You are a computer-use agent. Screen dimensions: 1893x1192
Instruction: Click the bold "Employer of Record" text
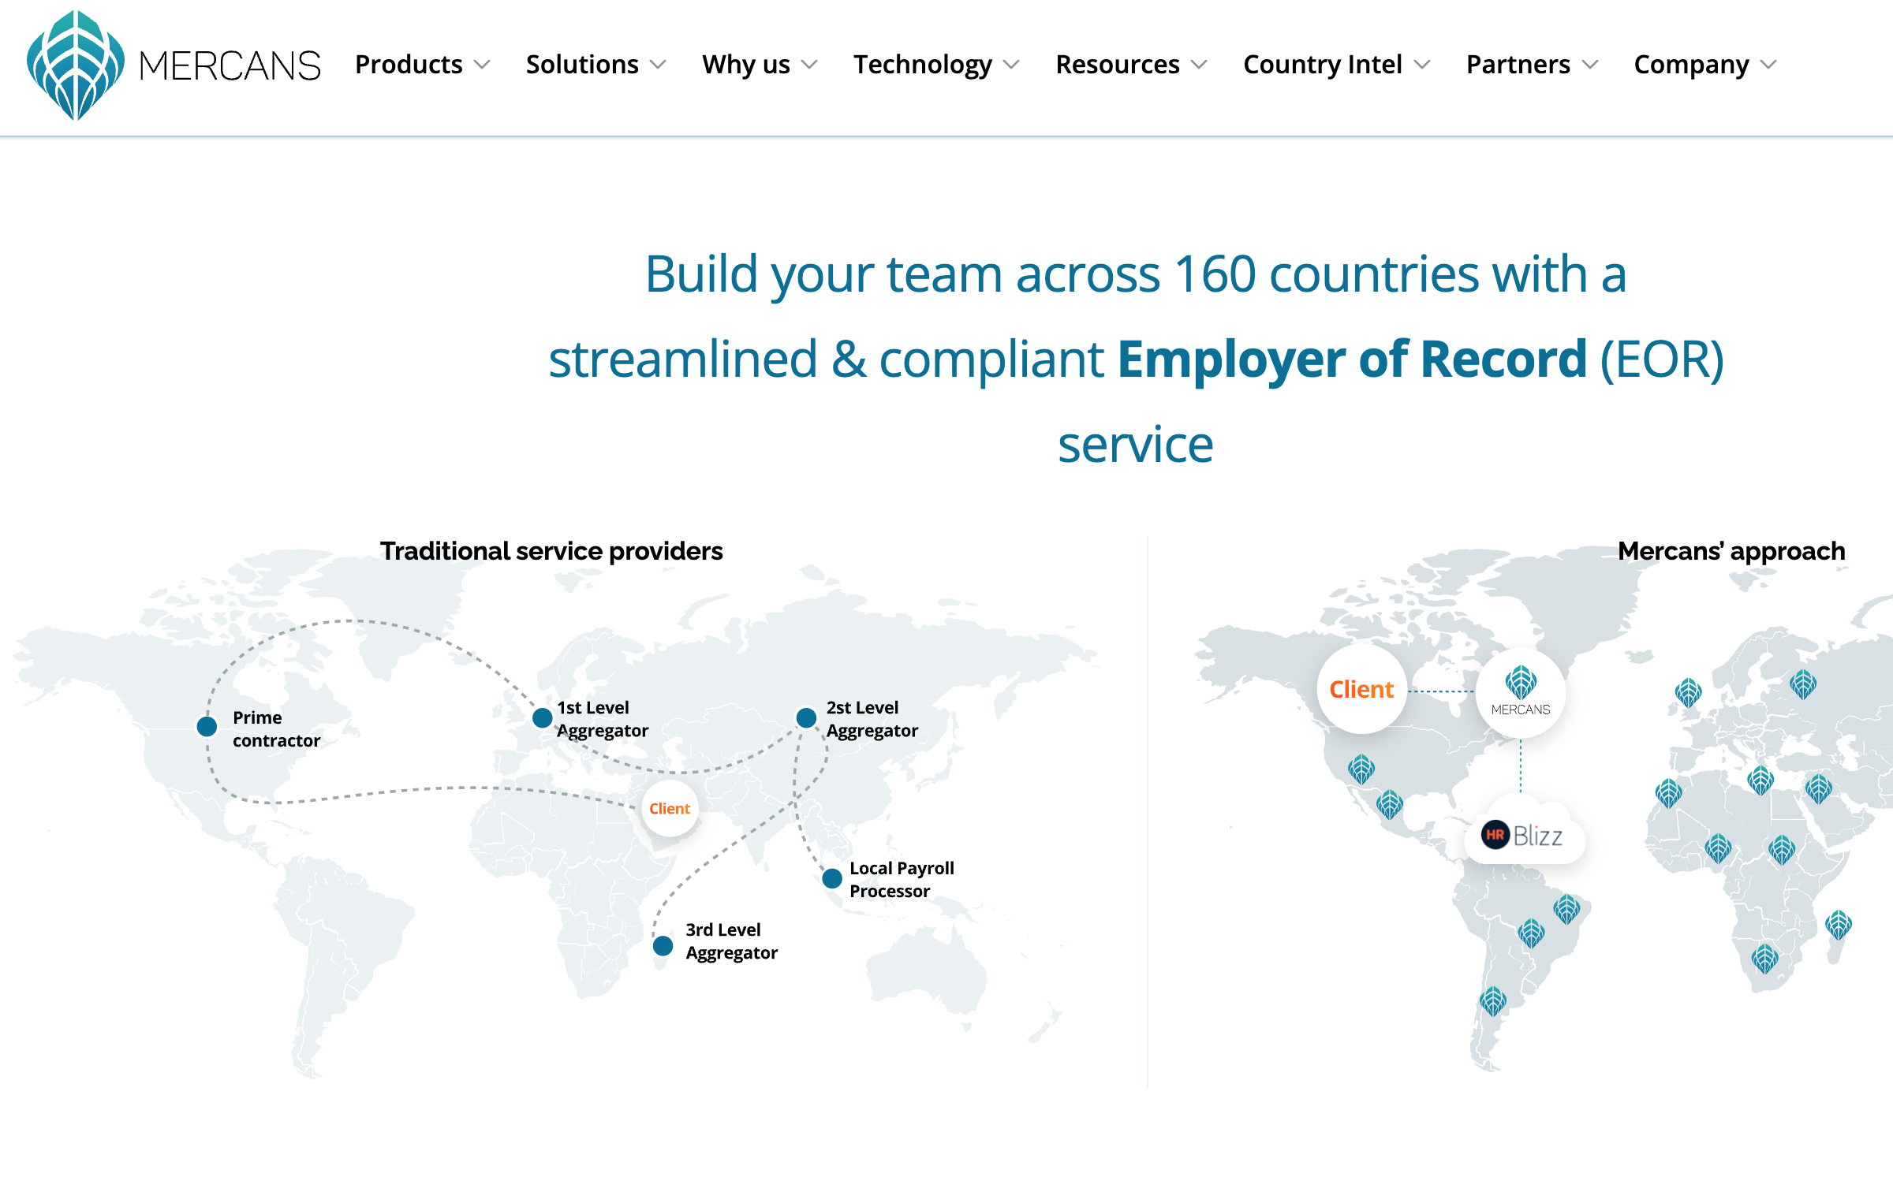pos(1352,359)
